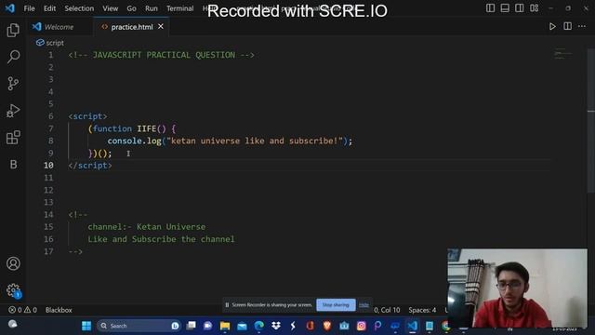Open File Explorer from the taskbar
Image resolution: width=595 pixels, height=335 pixels.
(225, 326)
